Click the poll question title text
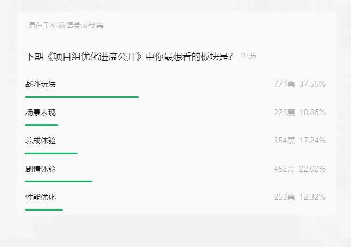The height and width of the screenshot is (247, 351). tap(130, 56)
